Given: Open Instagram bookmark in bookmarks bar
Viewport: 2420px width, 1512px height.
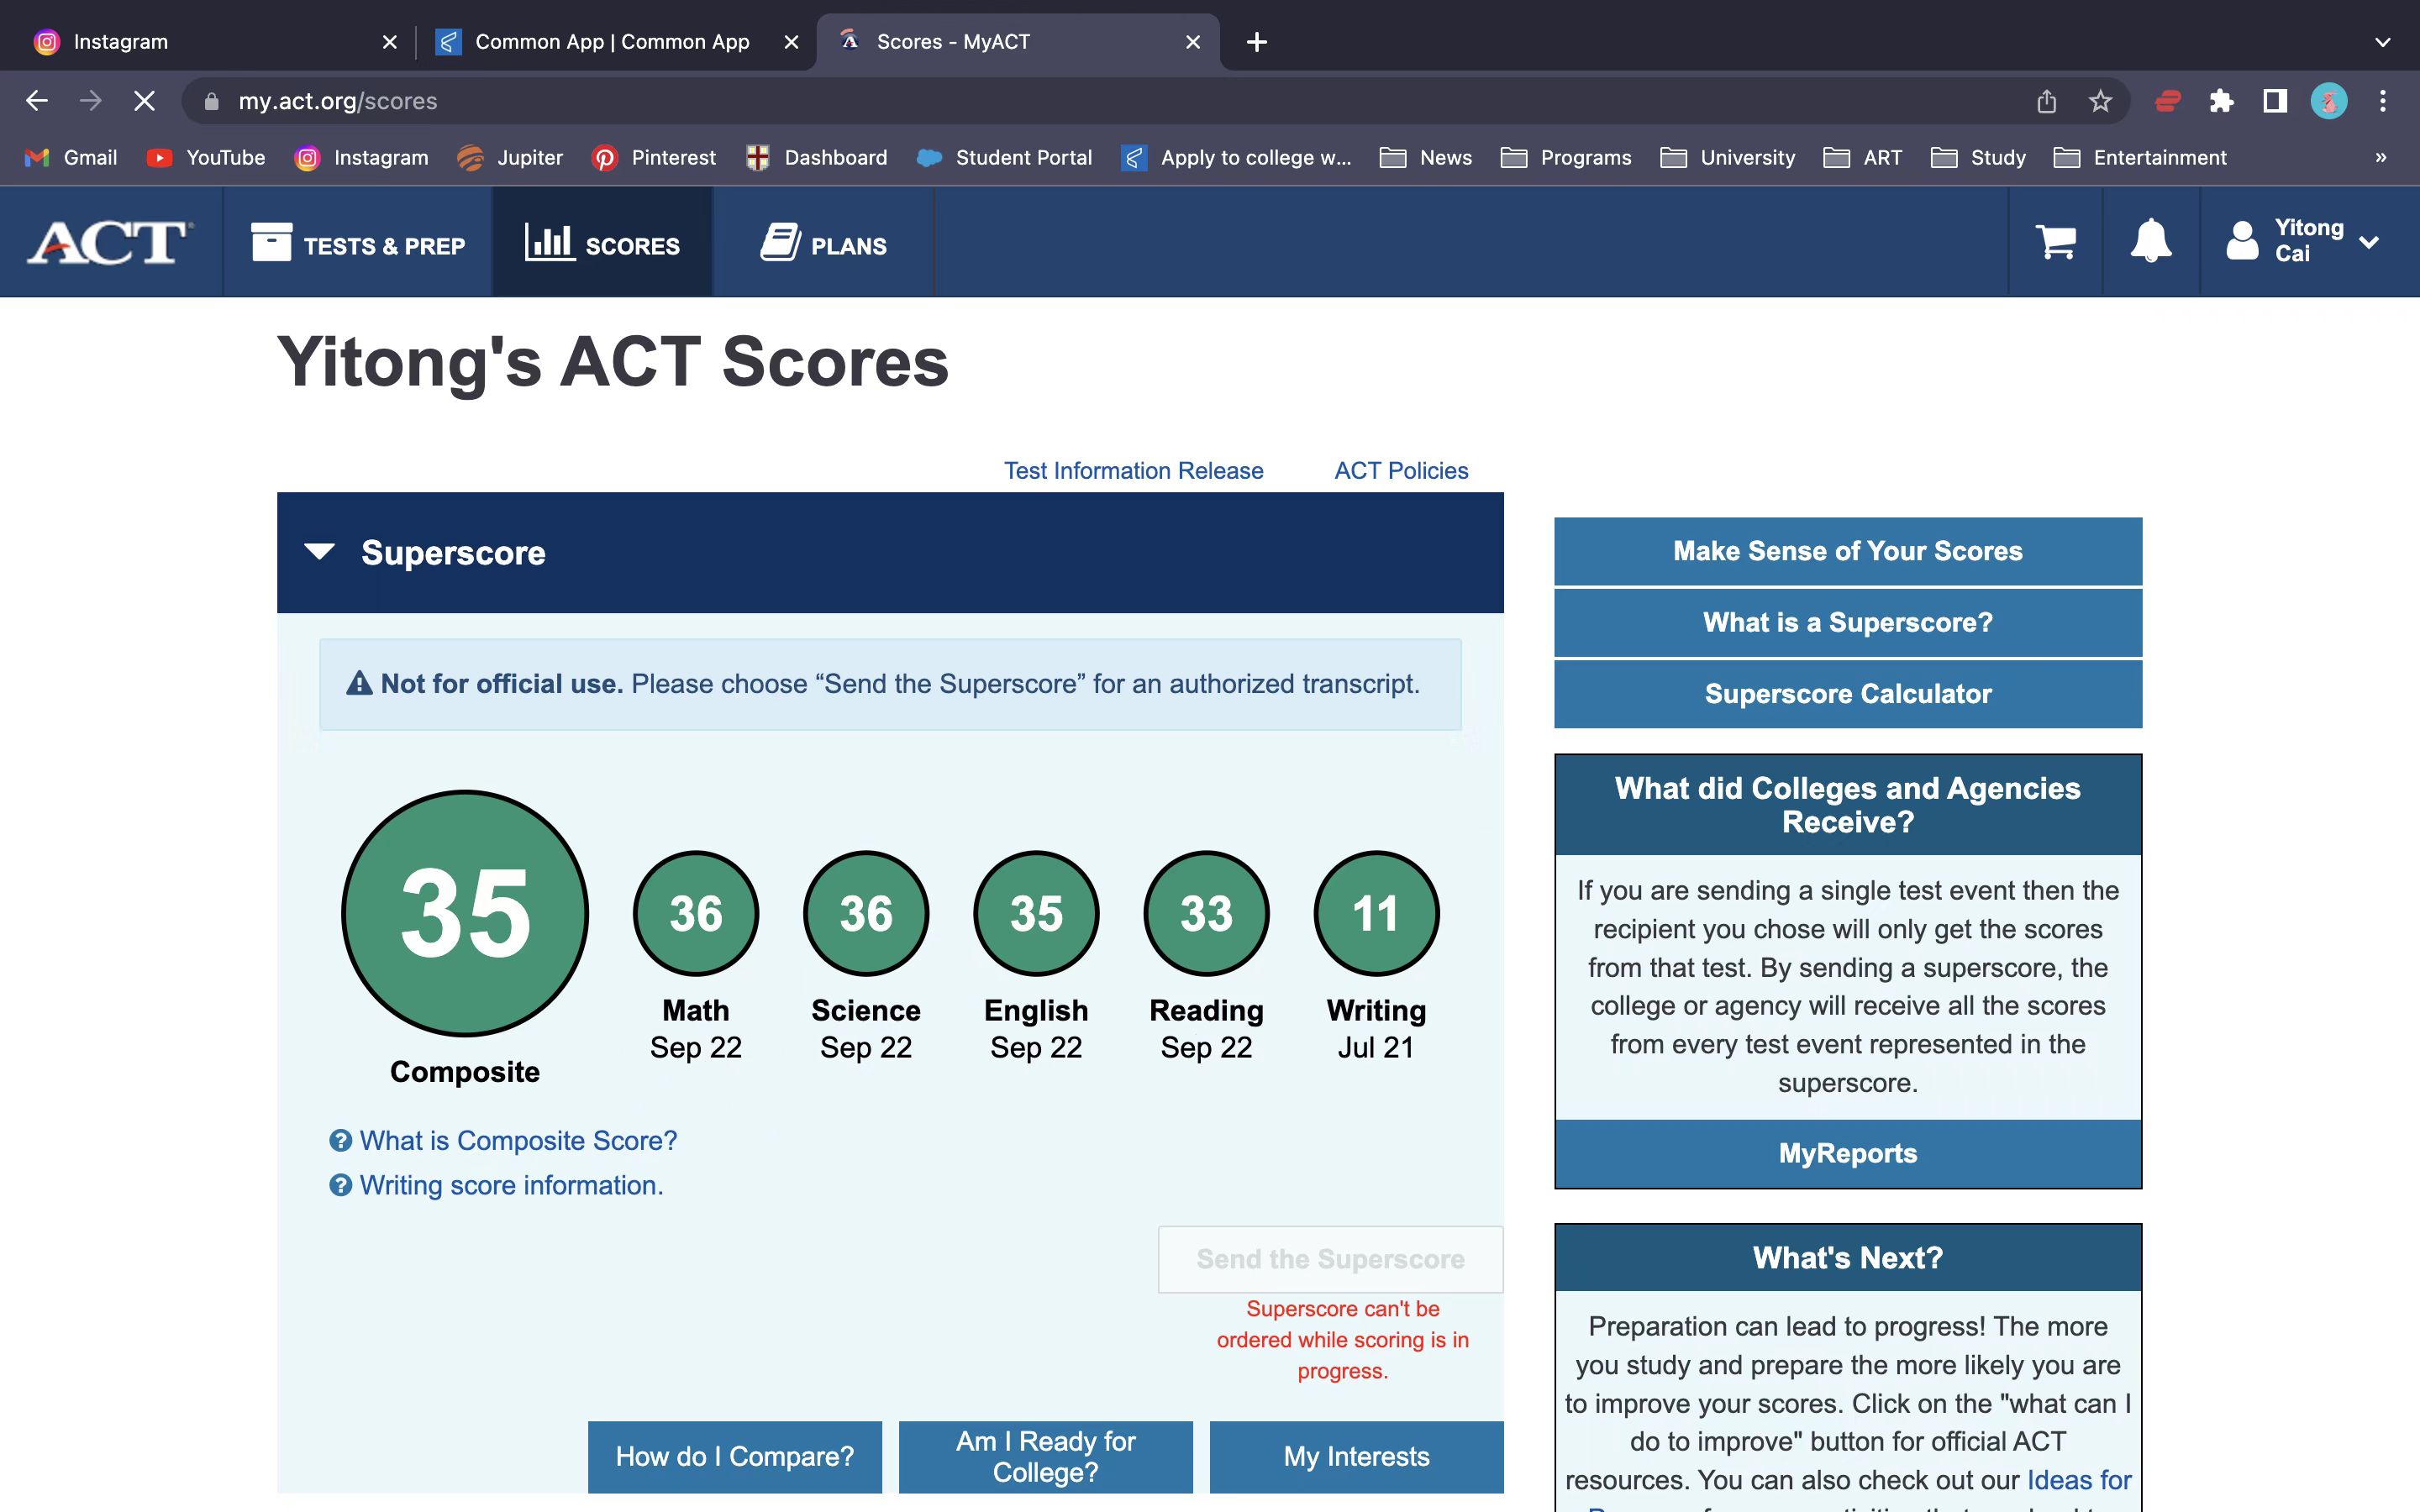Looking at the screenshot, I should click(x=361, y=158).
